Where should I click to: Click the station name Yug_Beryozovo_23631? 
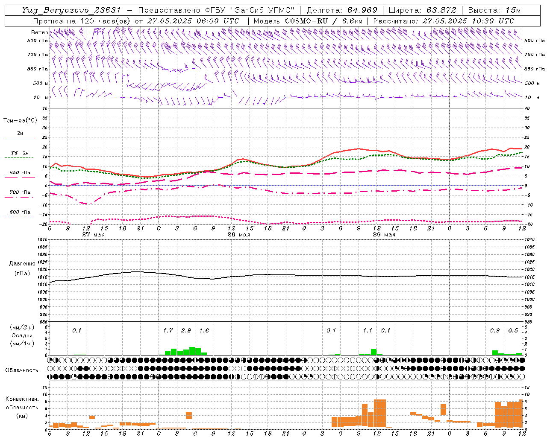72,10
